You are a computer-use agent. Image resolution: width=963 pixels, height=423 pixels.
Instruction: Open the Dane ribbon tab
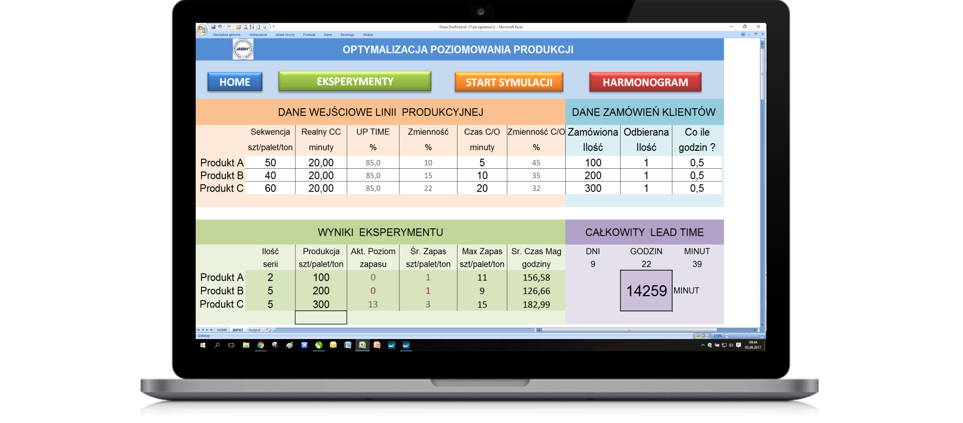328,34
